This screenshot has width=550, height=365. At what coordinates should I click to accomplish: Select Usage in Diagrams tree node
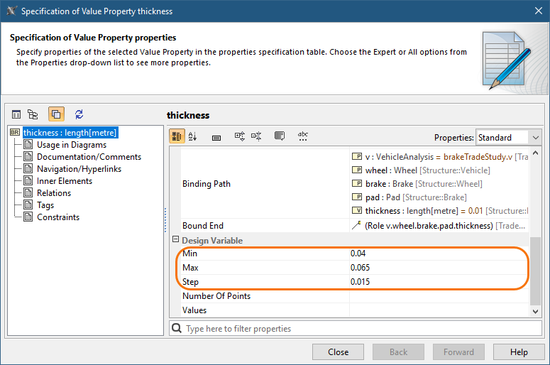pos(72,145)
